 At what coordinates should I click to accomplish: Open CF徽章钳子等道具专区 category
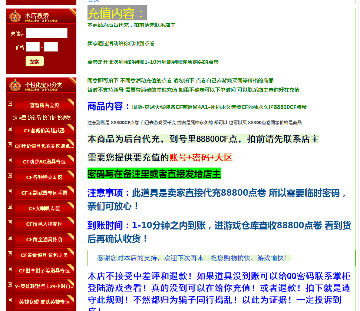click(44, 271)
